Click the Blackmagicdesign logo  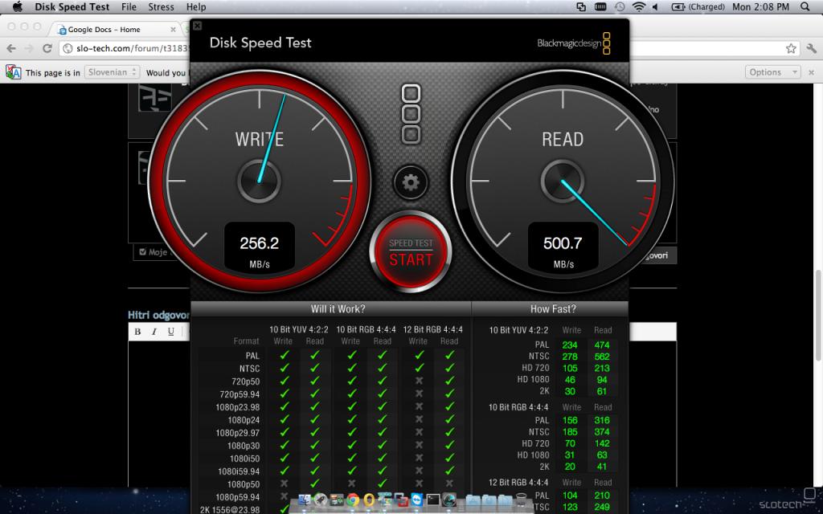[574, 43]
